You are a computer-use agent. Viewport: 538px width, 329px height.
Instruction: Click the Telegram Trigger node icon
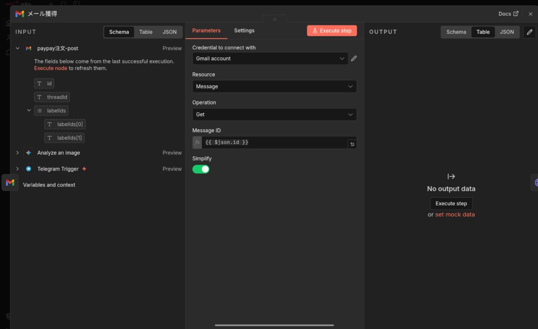pyautogui.click(x=28, y=169)
